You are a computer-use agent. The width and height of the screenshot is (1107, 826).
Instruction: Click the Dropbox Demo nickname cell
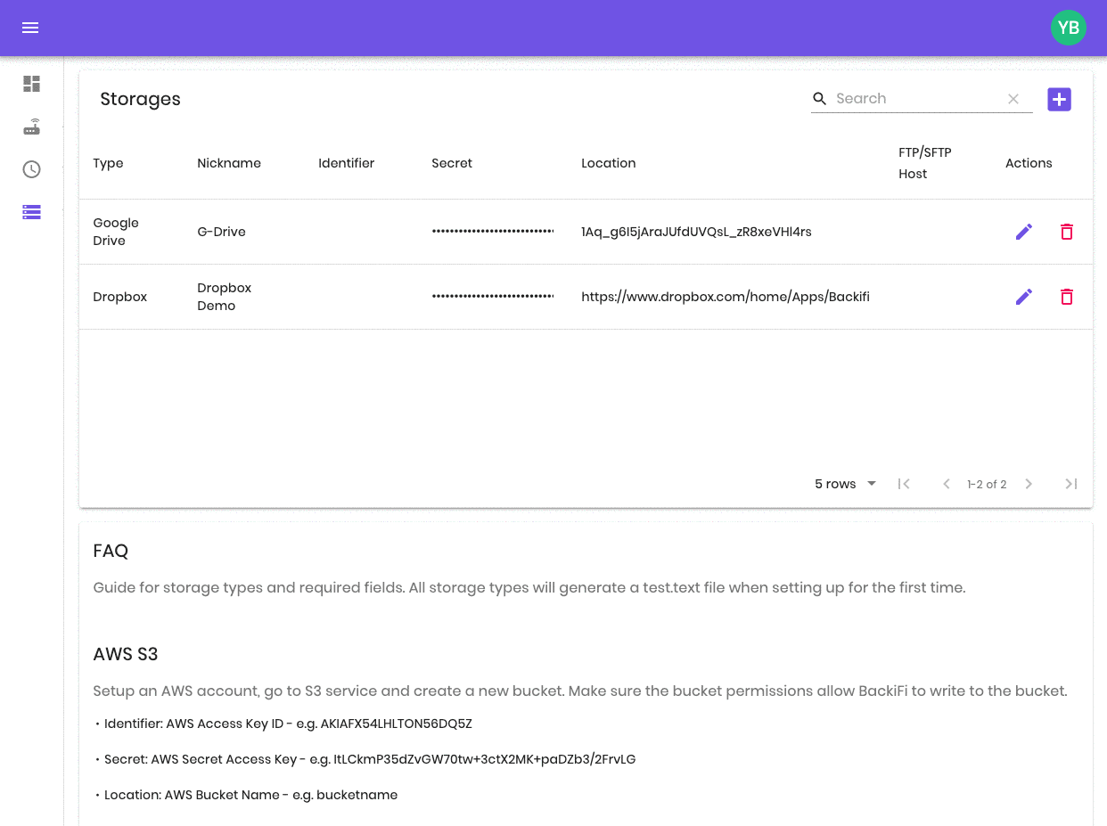[x=224, y=297]
